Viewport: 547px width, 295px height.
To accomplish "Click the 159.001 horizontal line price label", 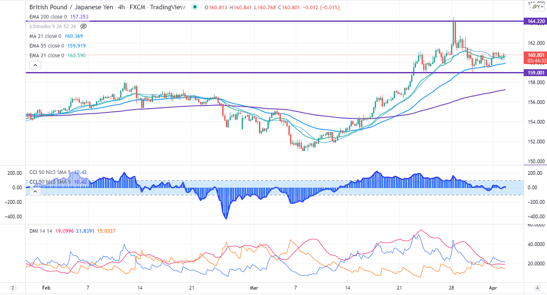I will point(536,73).
